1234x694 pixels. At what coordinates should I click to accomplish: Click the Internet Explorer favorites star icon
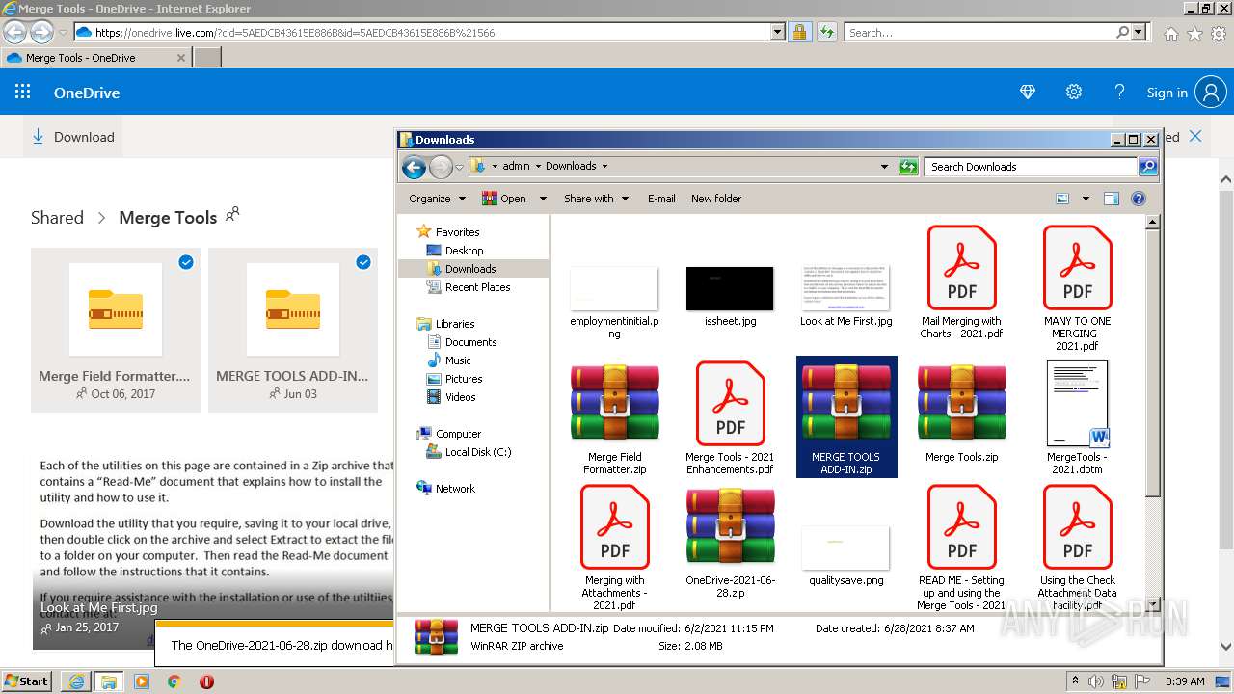click(1194, 34)
